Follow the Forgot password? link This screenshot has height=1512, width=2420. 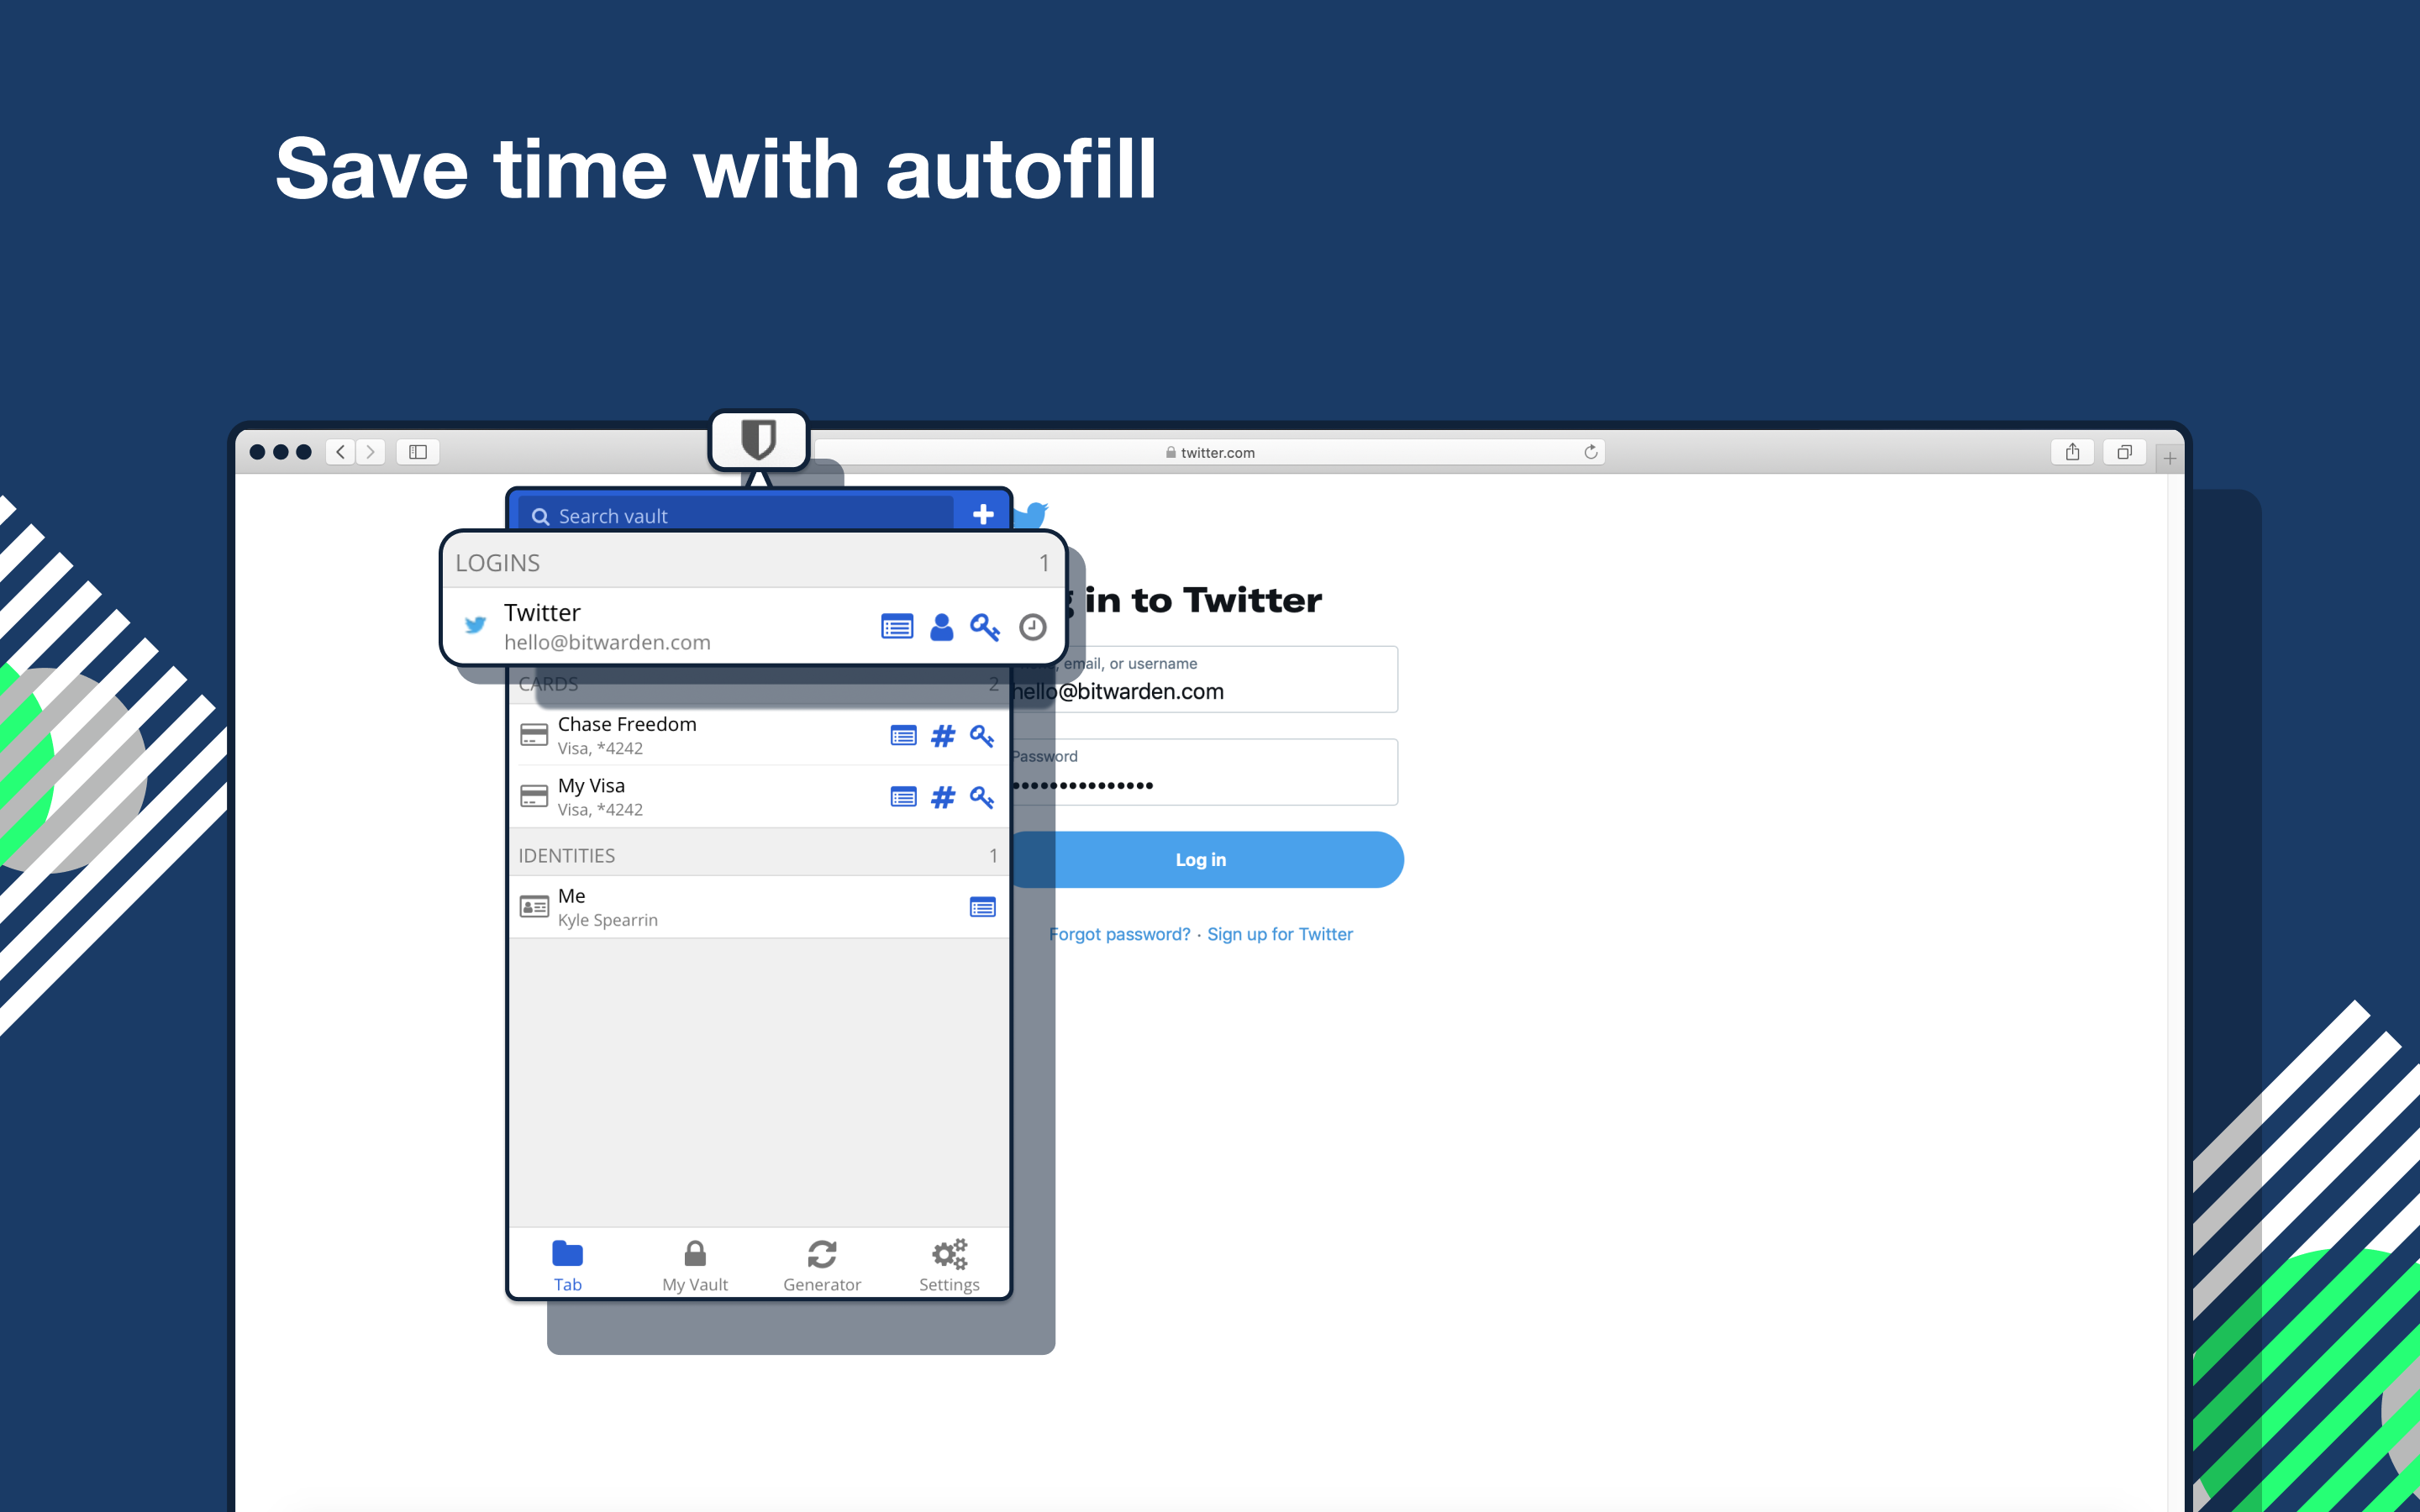click(x=1119, y=934)
